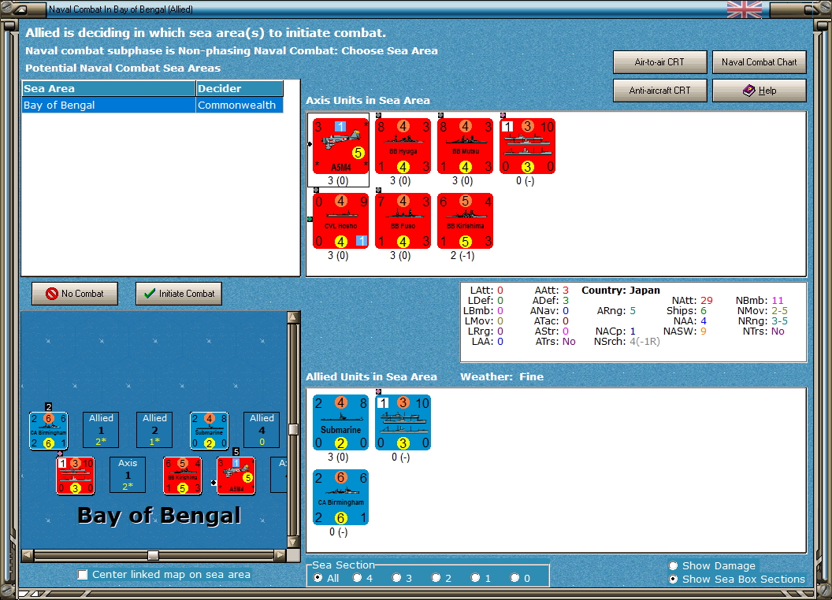The width and height of the screenshot is (832, 600).
Task: Click the Submarine counter on the Bay of Bengal map
Action: click(209, 431)
